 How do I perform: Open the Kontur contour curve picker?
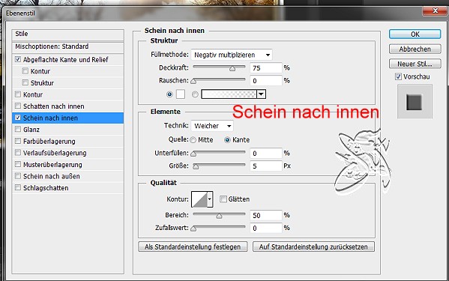click(199, 199)
